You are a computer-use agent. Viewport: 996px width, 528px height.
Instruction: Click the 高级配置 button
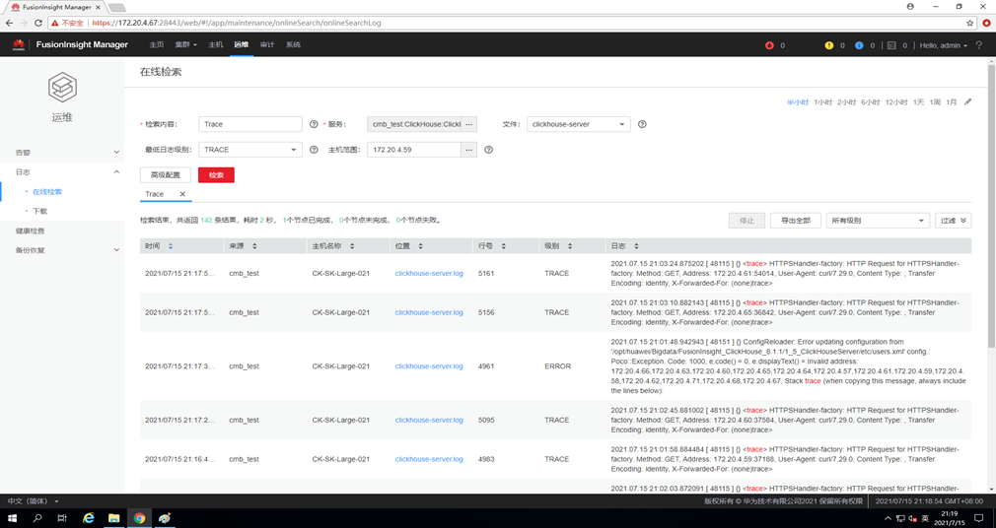(x=165, y=175)
